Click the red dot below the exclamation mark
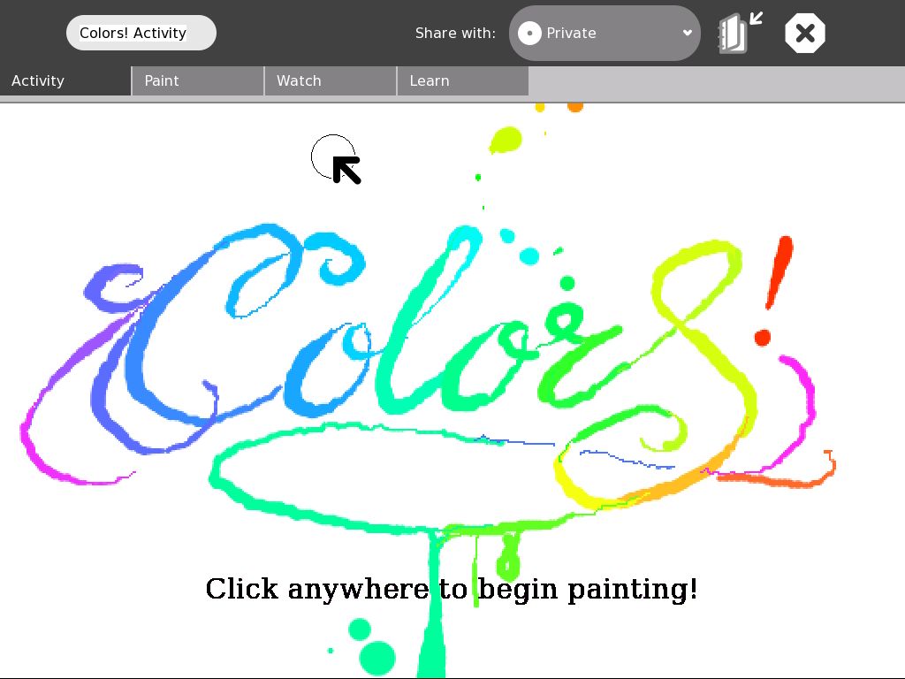 point(763,337)
